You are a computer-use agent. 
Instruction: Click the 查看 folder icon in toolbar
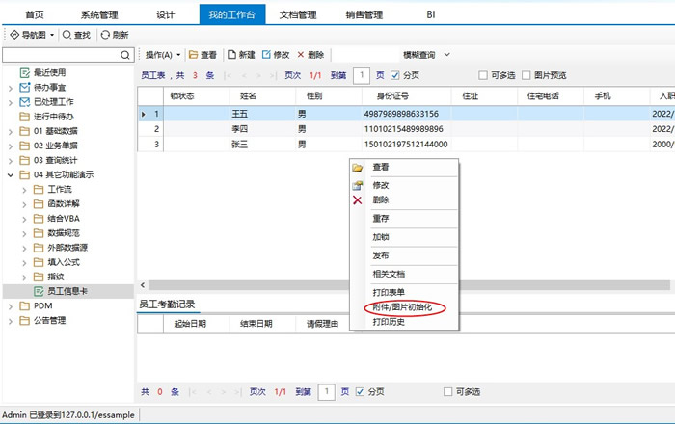tap(193, 55)
